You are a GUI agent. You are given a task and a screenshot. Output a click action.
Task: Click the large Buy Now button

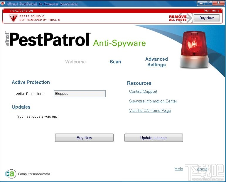[x=84, y=138]
